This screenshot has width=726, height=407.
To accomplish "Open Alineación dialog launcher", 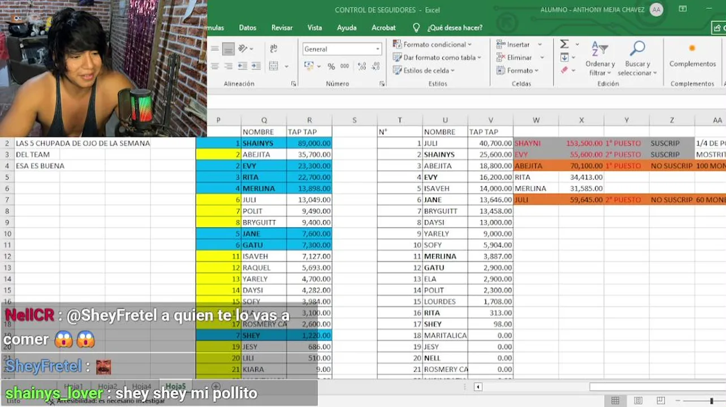I will point(293,84).
